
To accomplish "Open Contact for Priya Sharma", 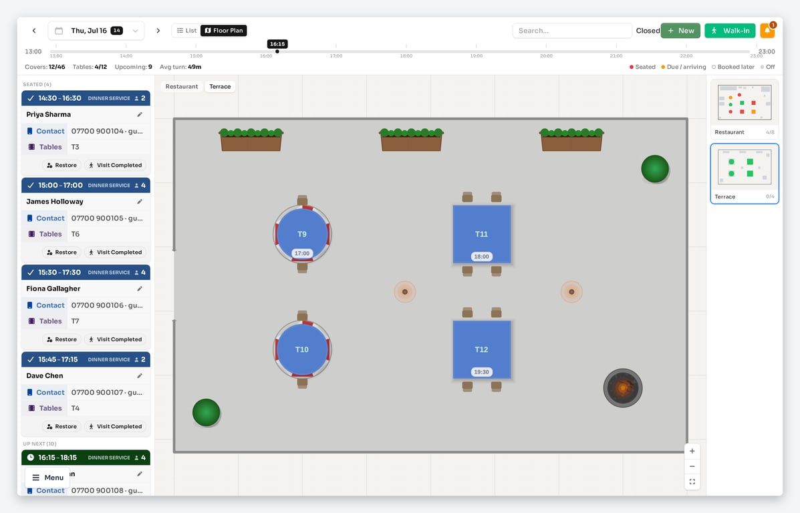I will pyautogui.click(x=45, y=131).
